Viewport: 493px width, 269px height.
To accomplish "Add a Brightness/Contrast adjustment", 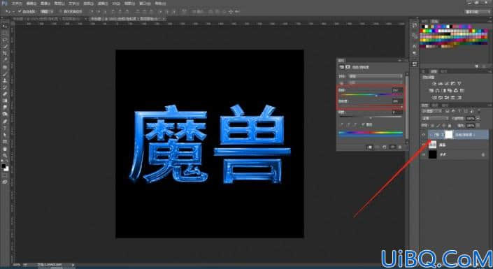I will (434, 83).
